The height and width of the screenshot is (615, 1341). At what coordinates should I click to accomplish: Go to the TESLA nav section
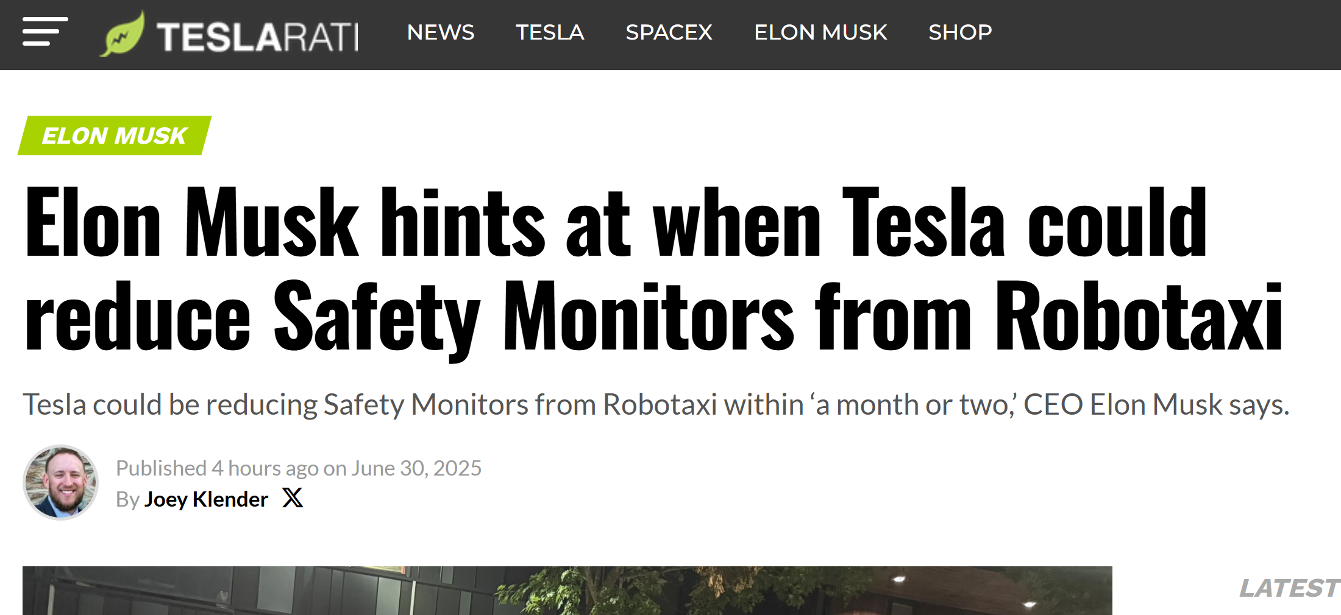pyautogui.click(x=550, y=32)
